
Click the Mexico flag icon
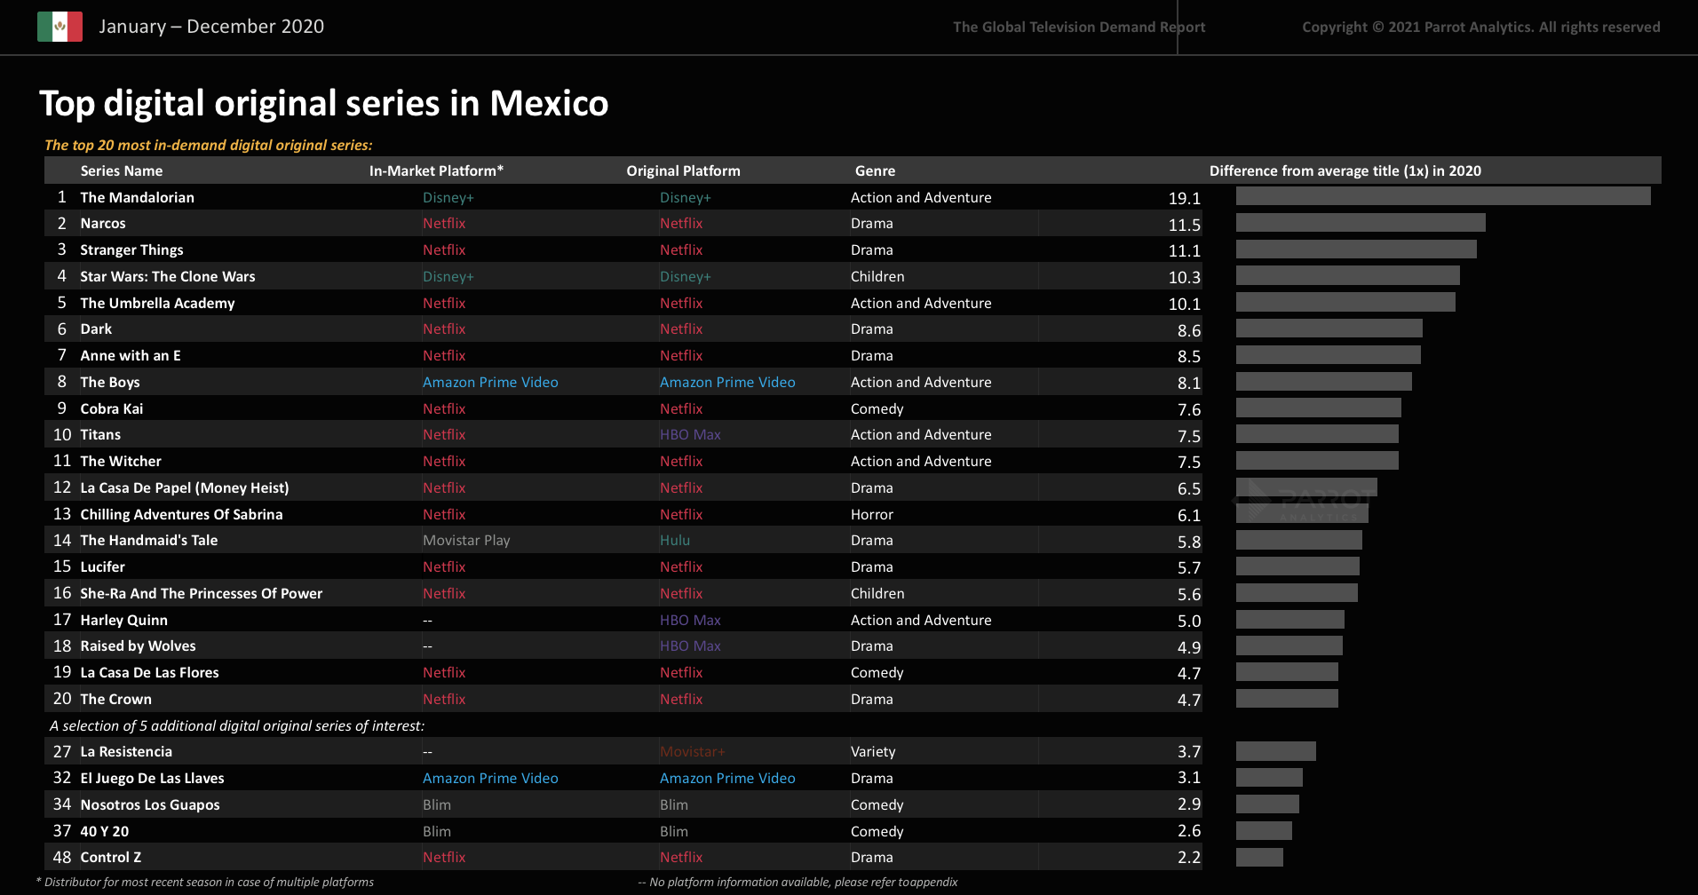pos(60,27)
